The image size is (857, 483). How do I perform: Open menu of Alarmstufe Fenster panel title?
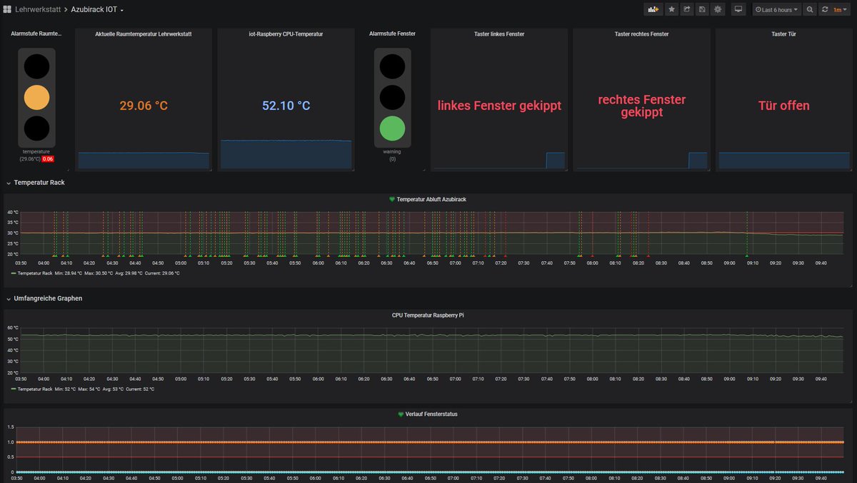pos(392,34)
